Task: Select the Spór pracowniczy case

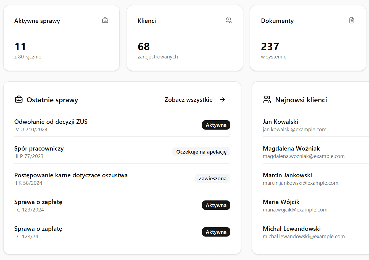Action: 39,148
